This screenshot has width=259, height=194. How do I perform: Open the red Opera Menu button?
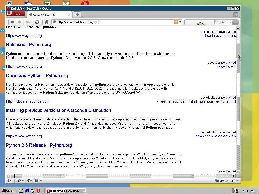tap(16, 14)
